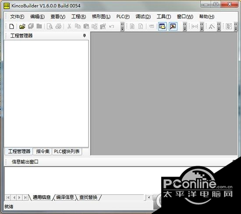Click the Cut scissors icon

pos(69,26)
